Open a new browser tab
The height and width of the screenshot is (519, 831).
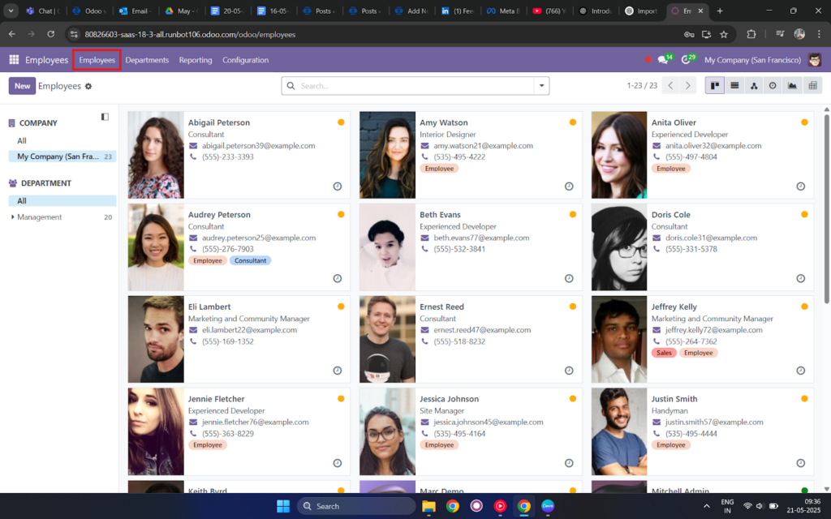pyautogui.click(x=720, y=11)
